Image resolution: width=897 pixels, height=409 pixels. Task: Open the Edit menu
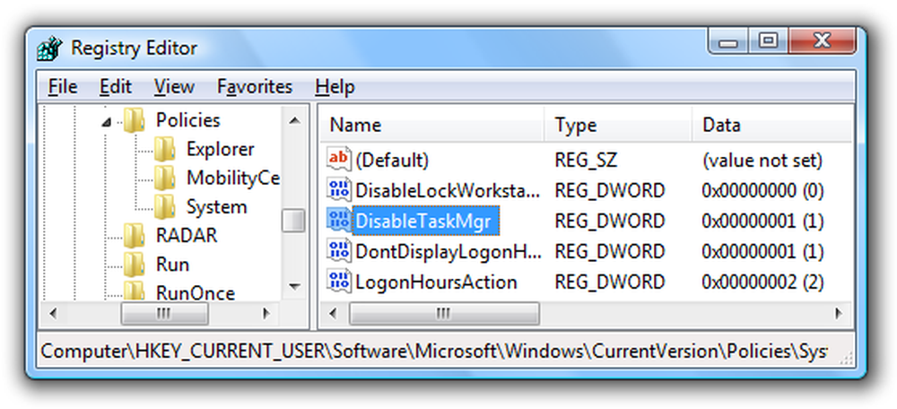pos(116,87)
